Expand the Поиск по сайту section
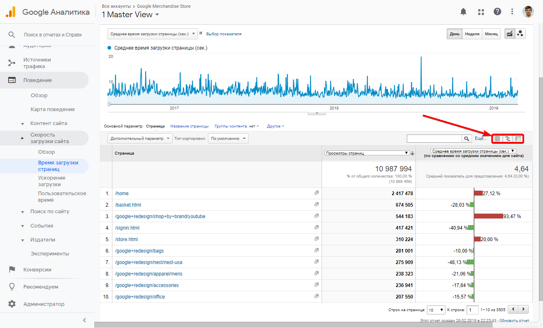543x328 pixels. [50, 212]
